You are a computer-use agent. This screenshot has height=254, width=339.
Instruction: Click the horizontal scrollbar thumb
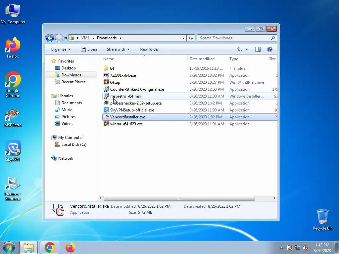179,198
